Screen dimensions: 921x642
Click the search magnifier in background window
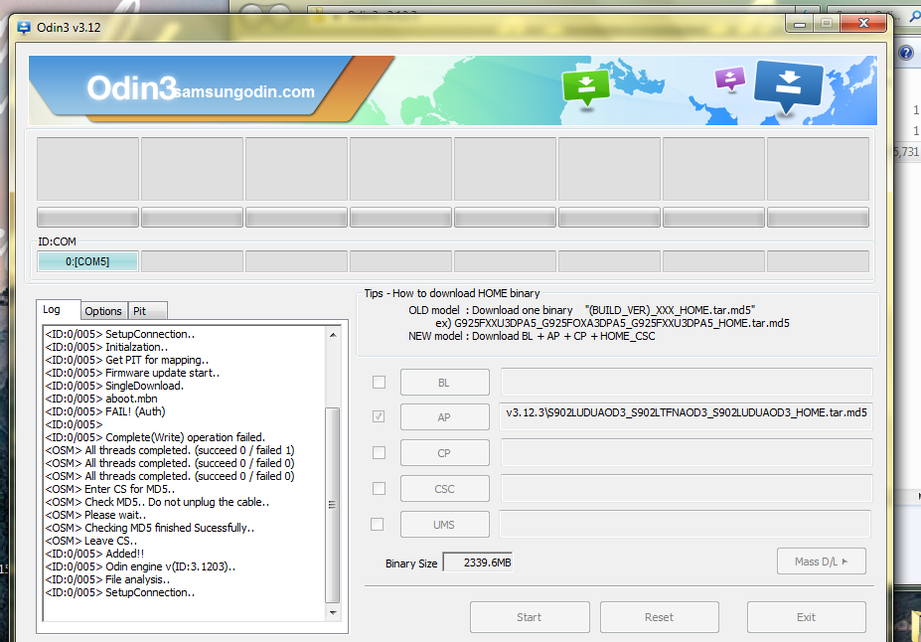tap(914, 18)
